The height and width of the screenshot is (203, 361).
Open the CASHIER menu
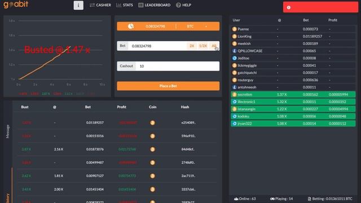(x=100, y=5)
